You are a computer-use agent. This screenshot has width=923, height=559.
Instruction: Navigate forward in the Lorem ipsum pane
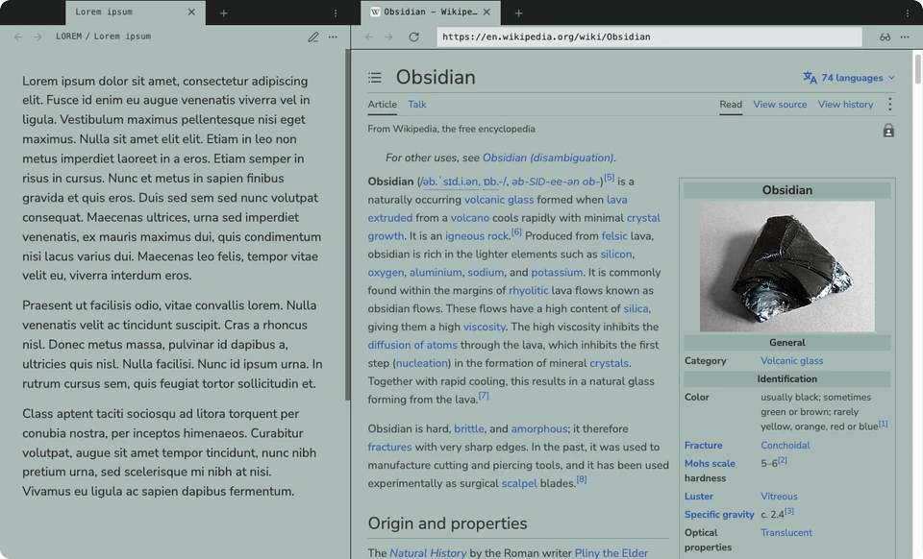pos(37,36)
